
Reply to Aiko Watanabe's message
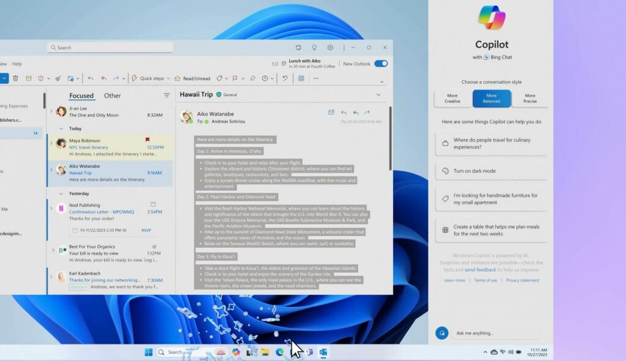point(89,78)
